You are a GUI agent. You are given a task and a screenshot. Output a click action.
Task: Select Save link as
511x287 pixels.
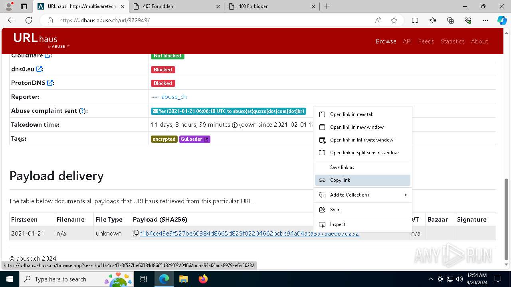(x=362, y=167)
